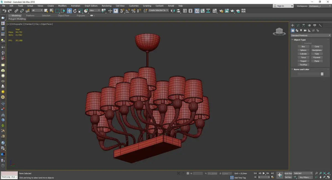
Task: Activate the Select and Scale tool
Action: [x=80, y=11]
